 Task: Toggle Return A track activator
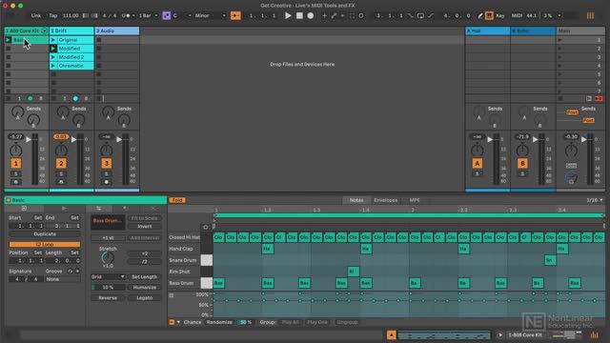pyautogui.click(x=478, y=164)
